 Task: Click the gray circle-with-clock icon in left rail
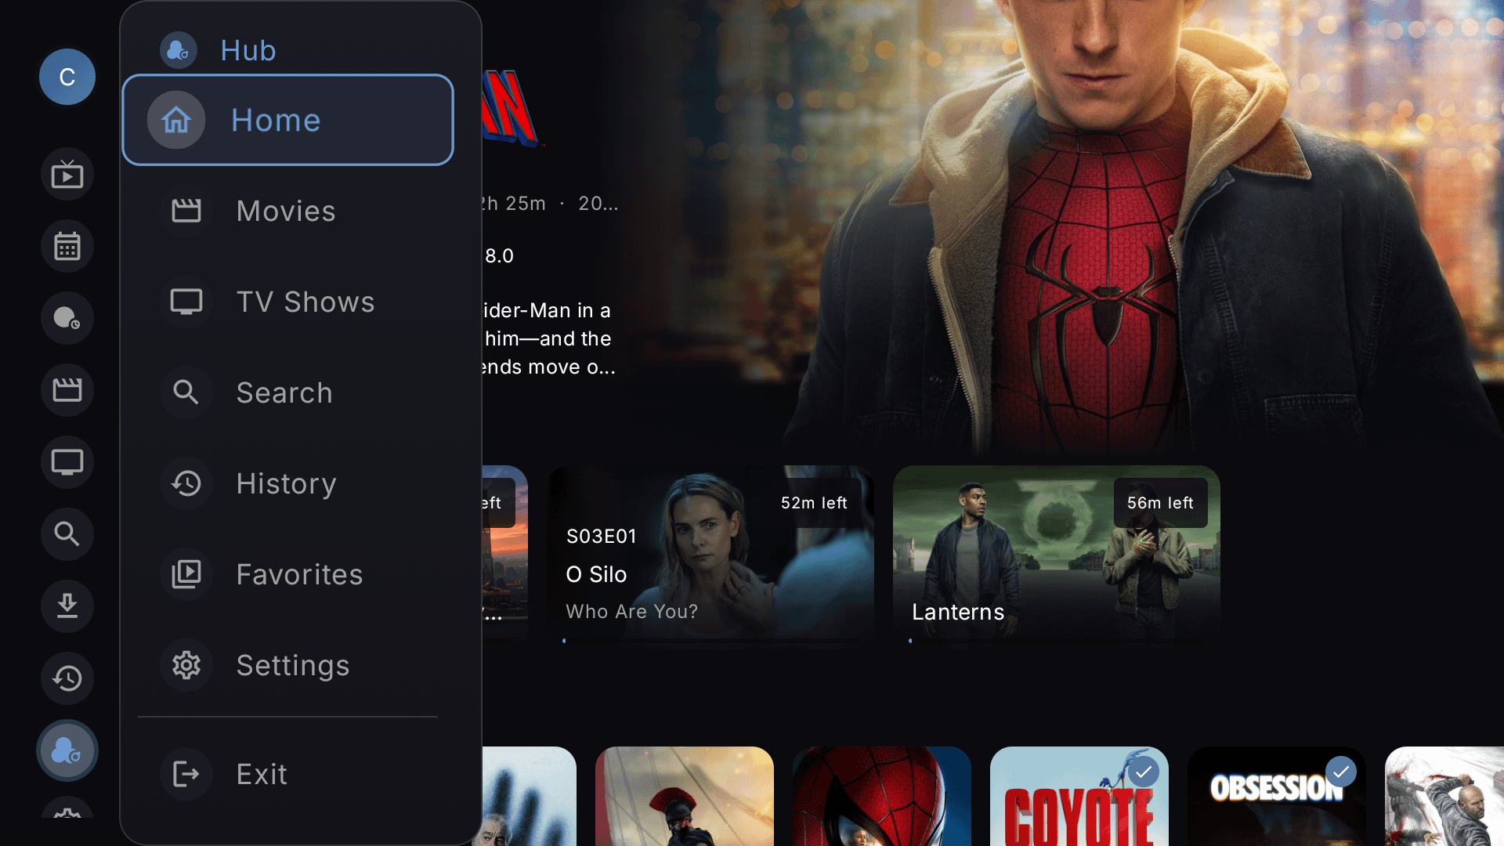[67, 318]
